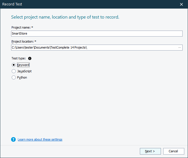Click inside the Project location path field
This screenshot has width=188, height=158.
click(x=94, y=47)
